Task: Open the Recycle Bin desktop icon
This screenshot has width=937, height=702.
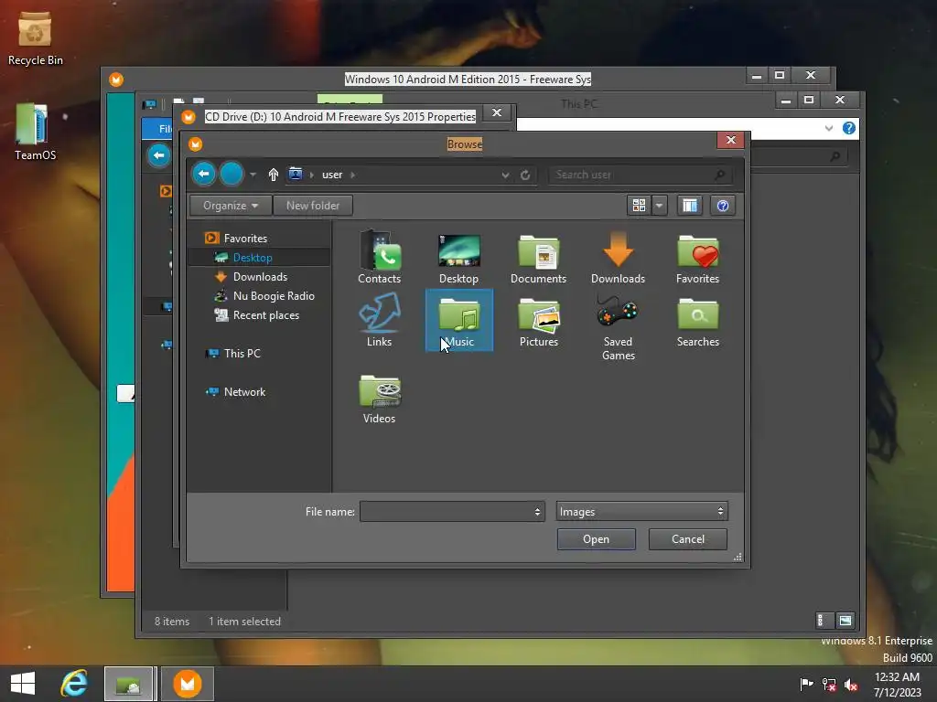Action: 35,37
